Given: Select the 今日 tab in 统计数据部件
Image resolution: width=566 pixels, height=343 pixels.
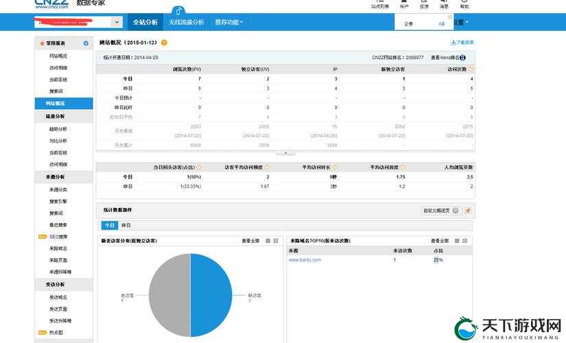Looking at the screenshot, I should [x=110, y=225].
